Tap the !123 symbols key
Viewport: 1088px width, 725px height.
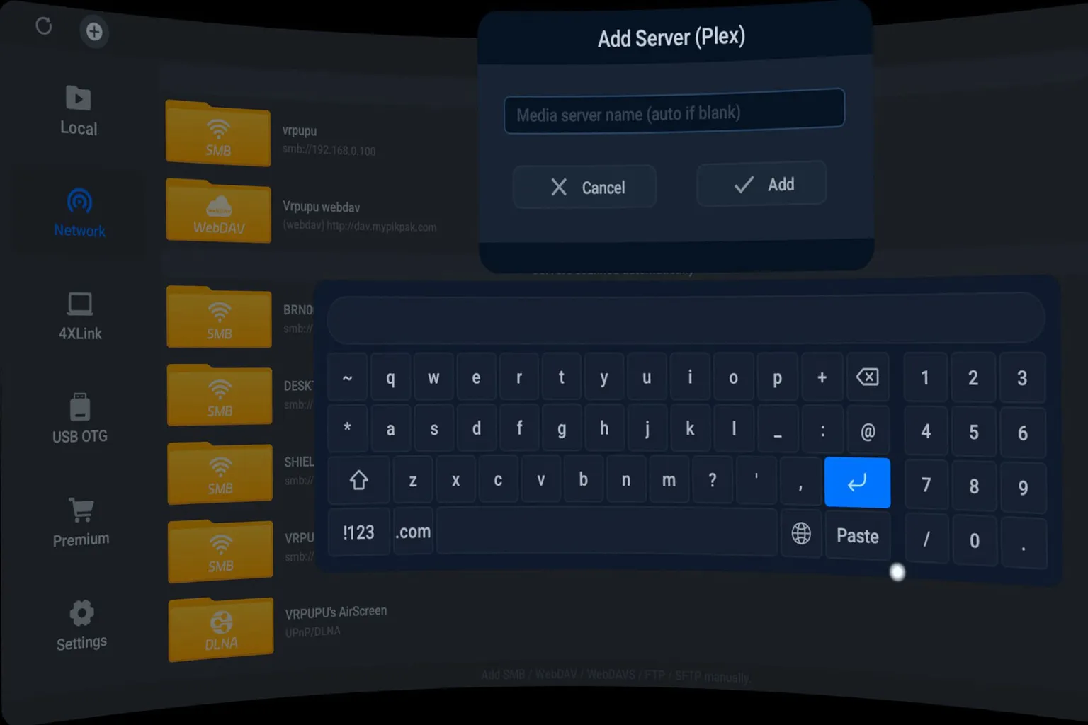[x=358, y=532]
